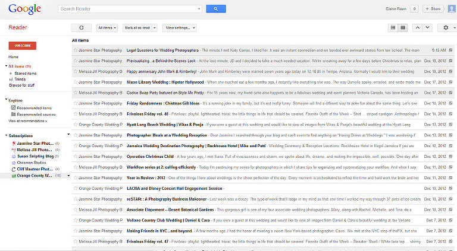Star the Making Friends in NYC item
This screenshot has height=251, width=457.
(x=76, y=231)
